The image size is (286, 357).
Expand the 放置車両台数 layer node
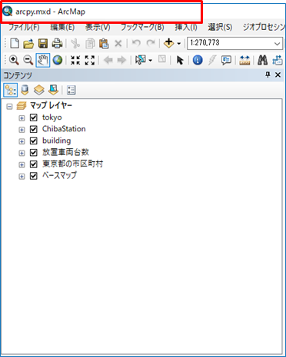(x=22, y=153)
